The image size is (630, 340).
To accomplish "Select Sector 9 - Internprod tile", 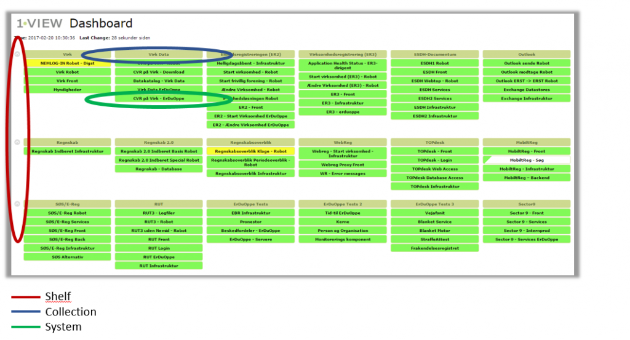I will click(x=527, y=231).
